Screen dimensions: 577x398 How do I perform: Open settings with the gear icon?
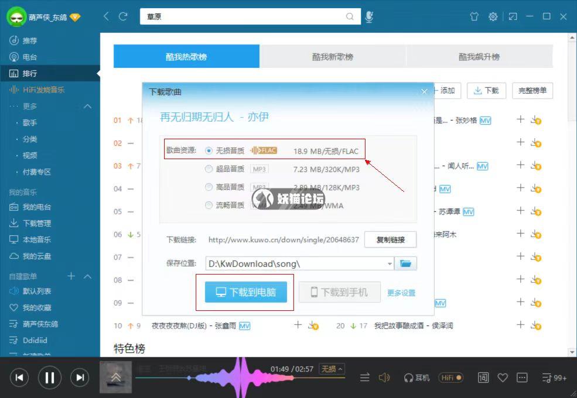(x=493, y=16)
